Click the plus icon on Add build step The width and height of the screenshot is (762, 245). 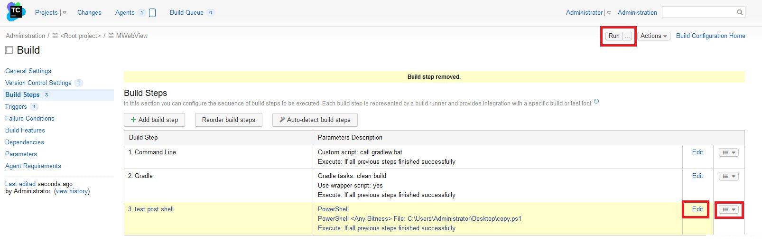coord(133,120)
